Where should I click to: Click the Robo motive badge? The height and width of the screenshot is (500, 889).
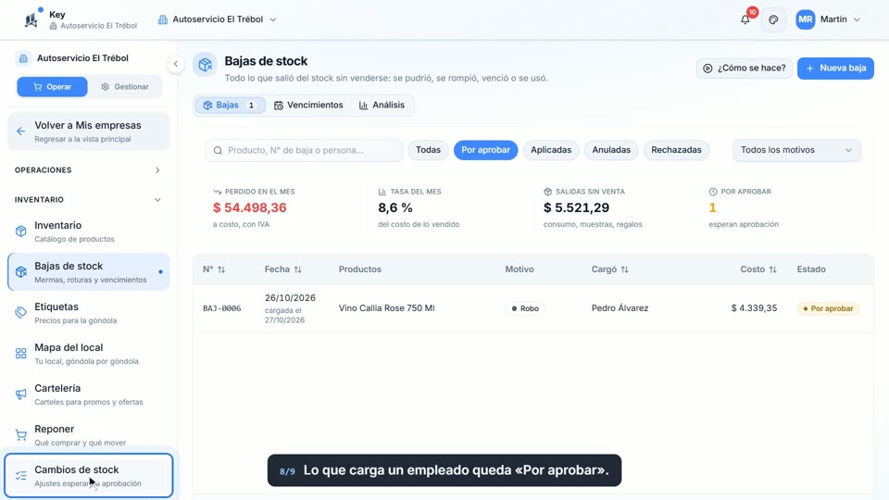pos(524,309)
